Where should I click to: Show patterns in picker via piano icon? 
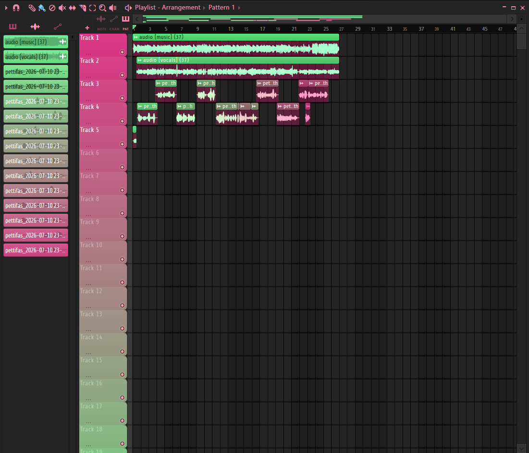(13, 26)
